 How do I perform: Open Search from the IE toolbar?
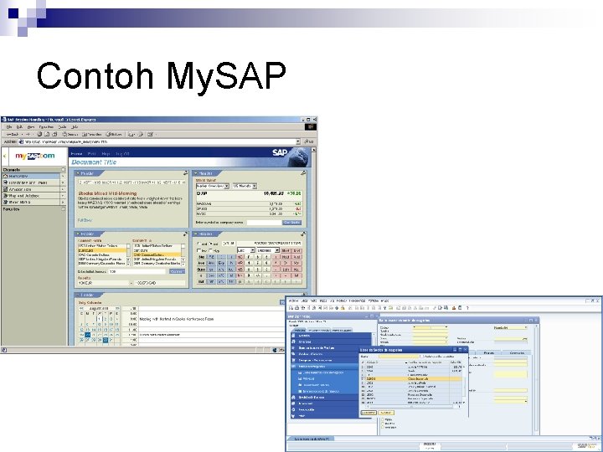tap(70, 134)
